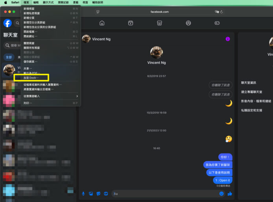This screenshot has width=273, height=202.
Task: Open the emoji picker smiley icon
Action: 221,193
